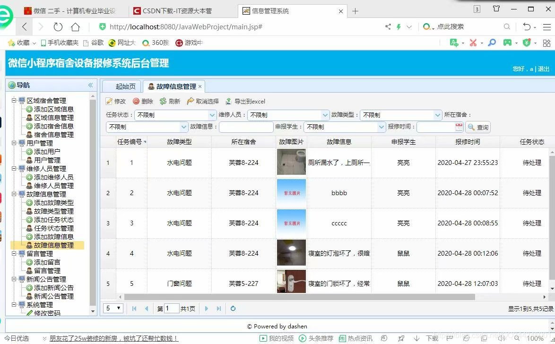Click the 查询 search button
This screenshot has width=555, height=344.
coord(478,127)
